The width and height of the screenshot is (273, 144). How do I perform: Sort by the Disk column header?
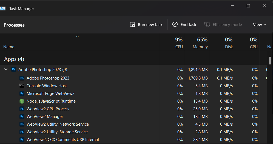click(x=222, y=42)
